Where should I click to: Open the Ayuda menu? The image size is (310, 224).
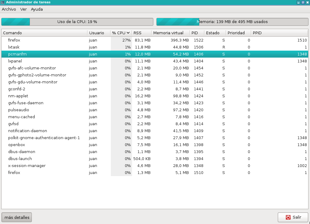pyautogui.click(x=37, y=9)
